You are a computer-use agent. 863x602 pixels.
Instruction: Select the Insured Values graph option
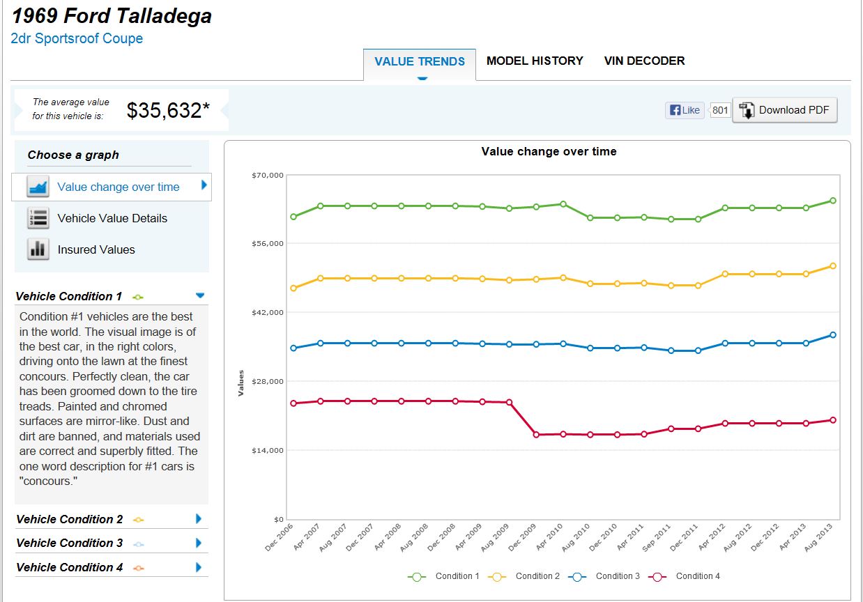coord(96,249)
